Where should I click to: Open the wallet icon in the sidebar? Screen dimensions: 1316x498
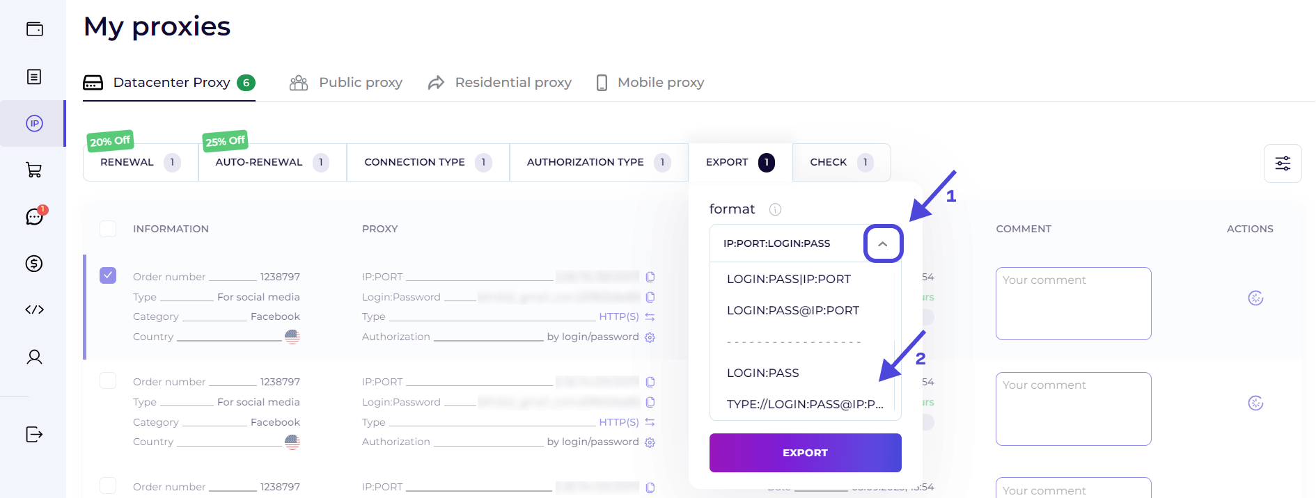click(34, 29)
